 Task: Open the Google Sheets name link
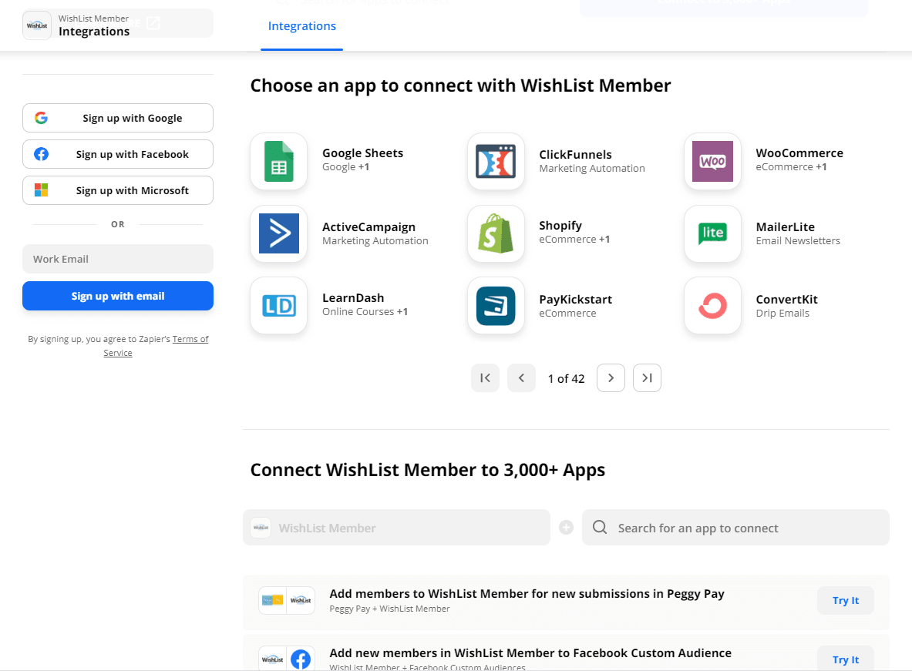click(x=363, y=153)
